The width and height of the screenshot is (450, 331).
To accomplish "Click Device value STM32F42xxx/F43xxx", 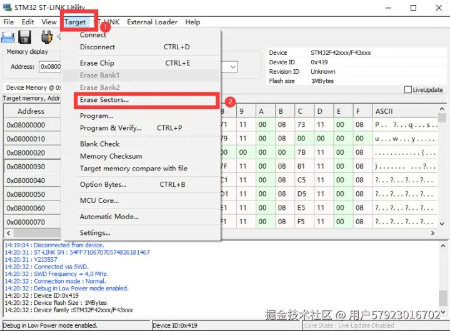I will click(x=341, y=53).
